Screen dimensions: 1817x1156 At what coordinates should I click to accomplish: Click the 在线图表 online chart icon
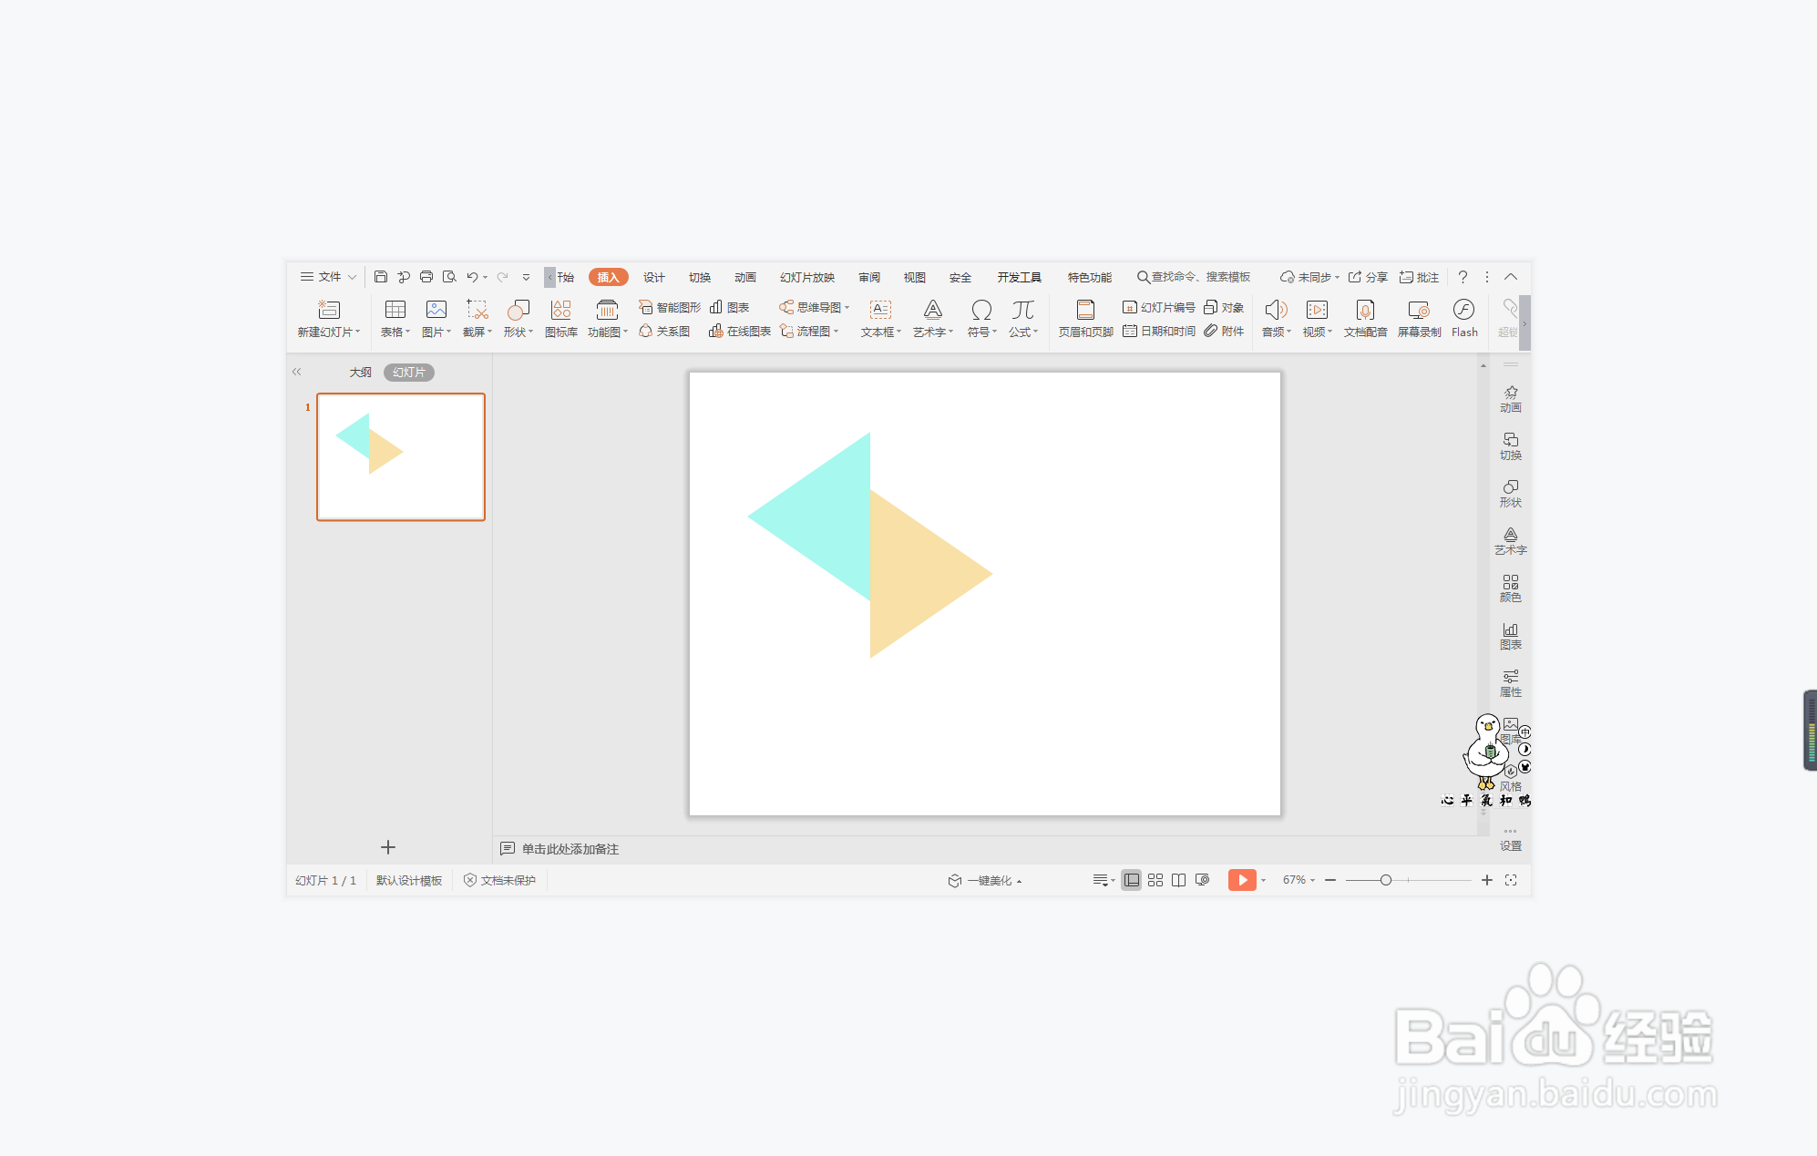(740, 332)
